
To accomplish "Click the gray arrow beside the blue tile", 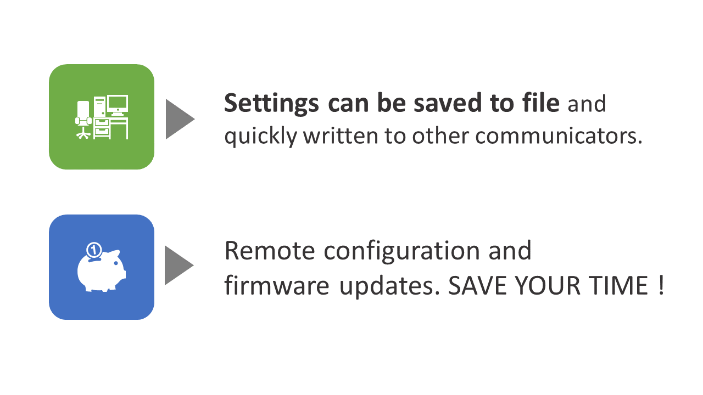I will tap(180, 265).
